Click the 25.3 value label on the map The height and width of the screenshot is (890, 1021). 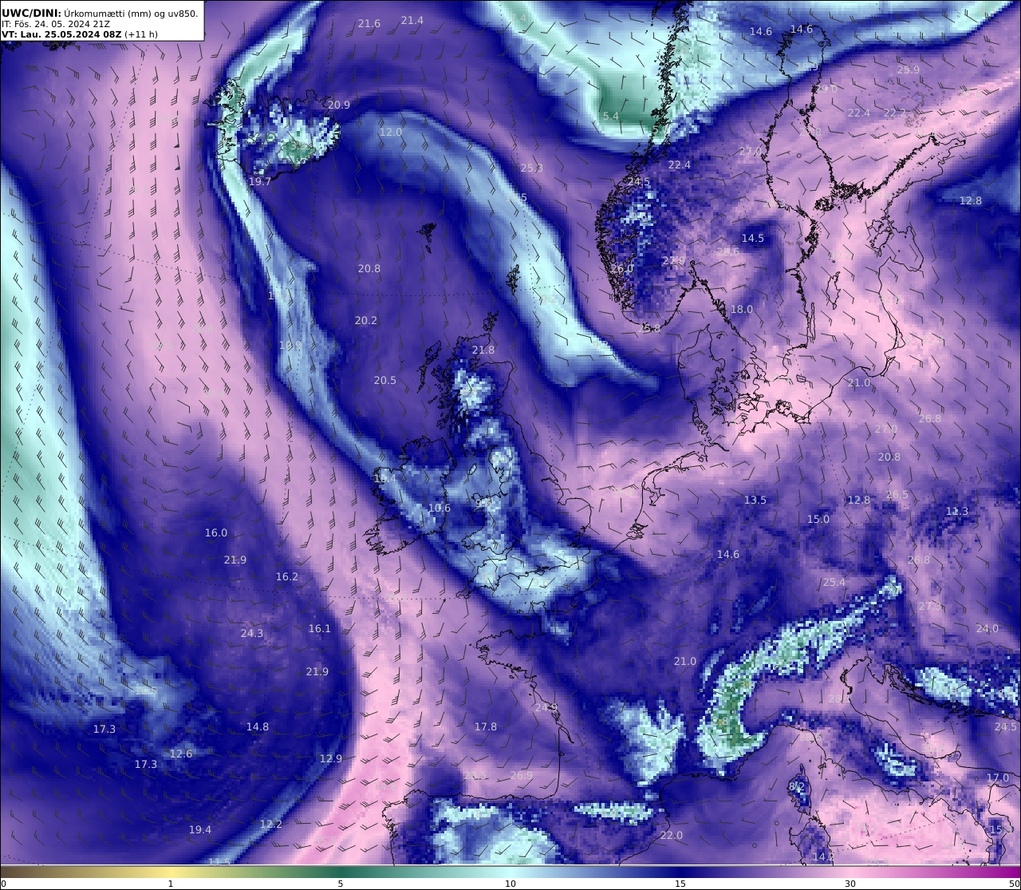click(531, 168)
